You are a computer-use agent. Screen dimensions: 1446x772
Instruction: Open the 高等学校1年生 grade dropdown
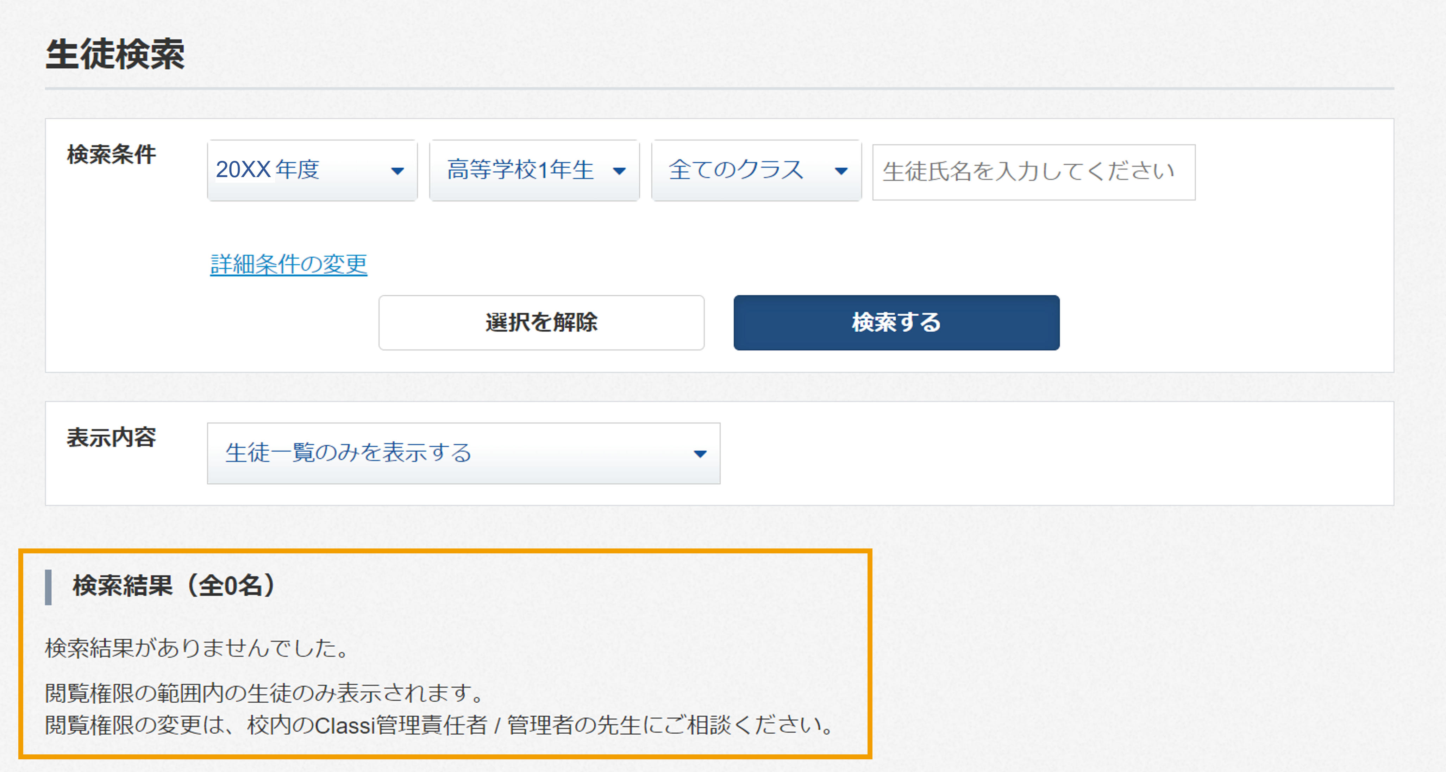(x=534, y=171)
